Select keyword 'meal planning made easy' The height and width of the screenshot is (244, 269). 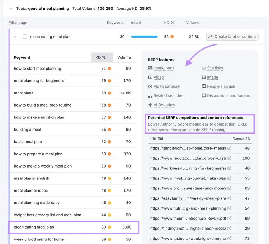pos(37,203)
